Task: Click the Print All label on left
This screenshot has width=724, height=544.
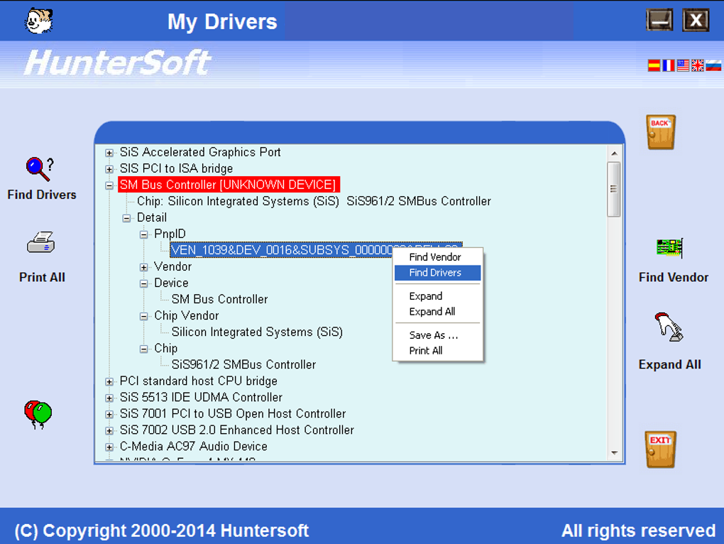Action: coord(42,277)
